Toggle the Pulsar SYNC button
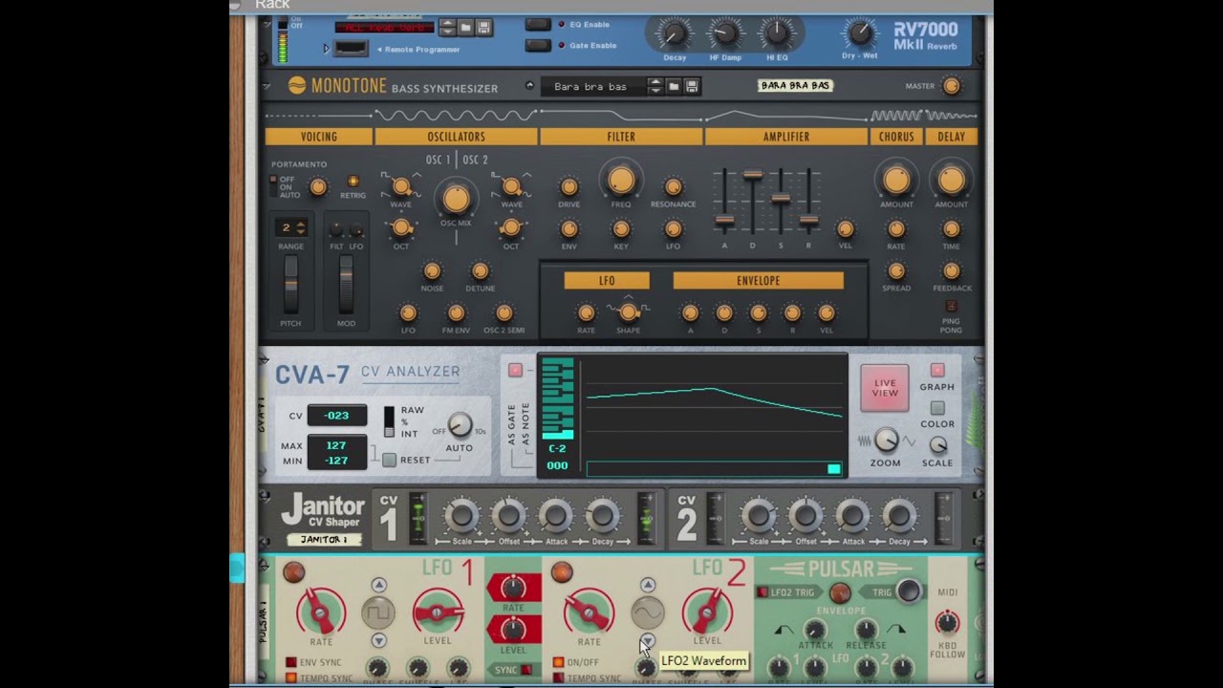Screen dimensions: 1223x688 coord(525,670)
